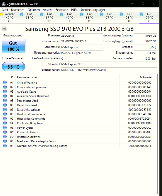Click the status icon for Host Read Commands

pyautogui.click(x=5, y=114)
